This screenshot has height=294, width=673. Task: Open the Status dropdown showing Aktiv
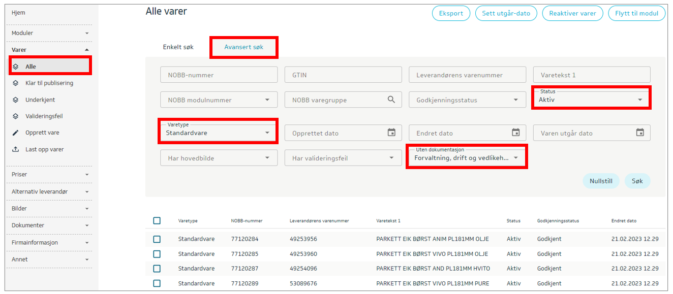coord(592,100)
